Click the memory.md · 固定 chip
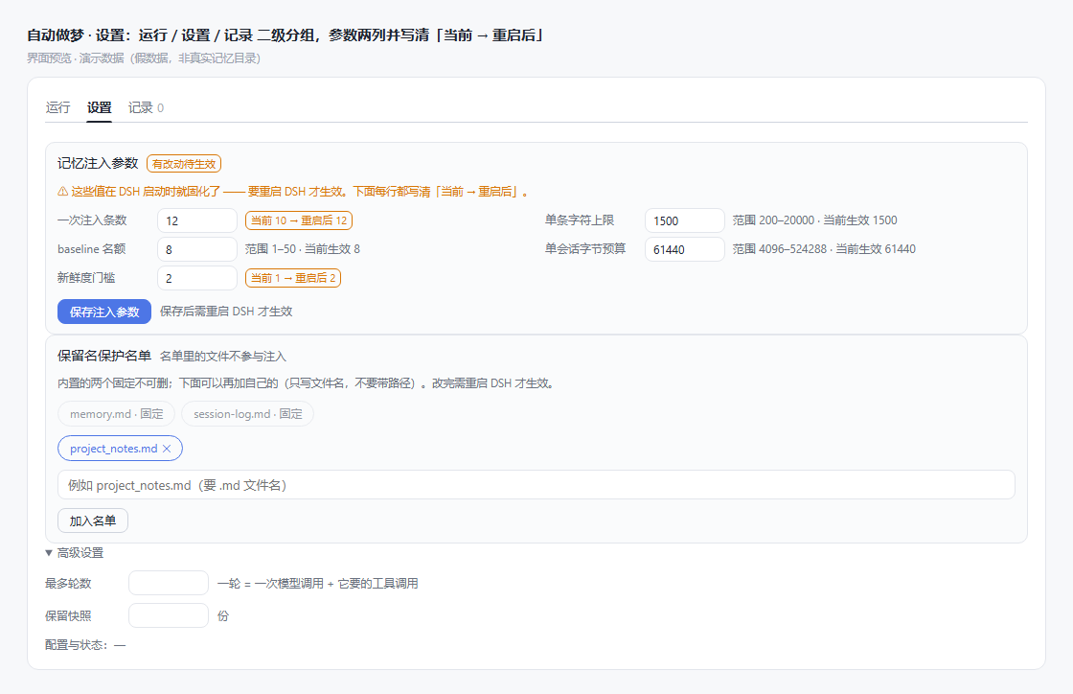This screenshot has width=1073, height=694. [x=116, y=414]
